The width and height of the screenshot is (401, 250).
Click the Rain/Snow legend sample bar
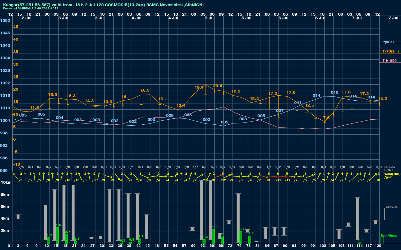point(382,240)
